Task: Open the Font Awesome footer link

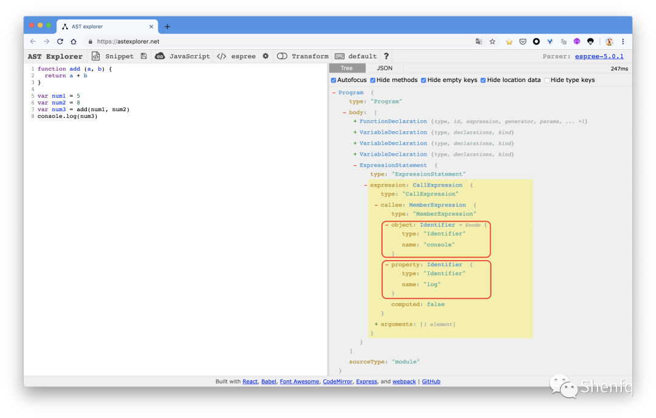Action: [x=299, y=382]
